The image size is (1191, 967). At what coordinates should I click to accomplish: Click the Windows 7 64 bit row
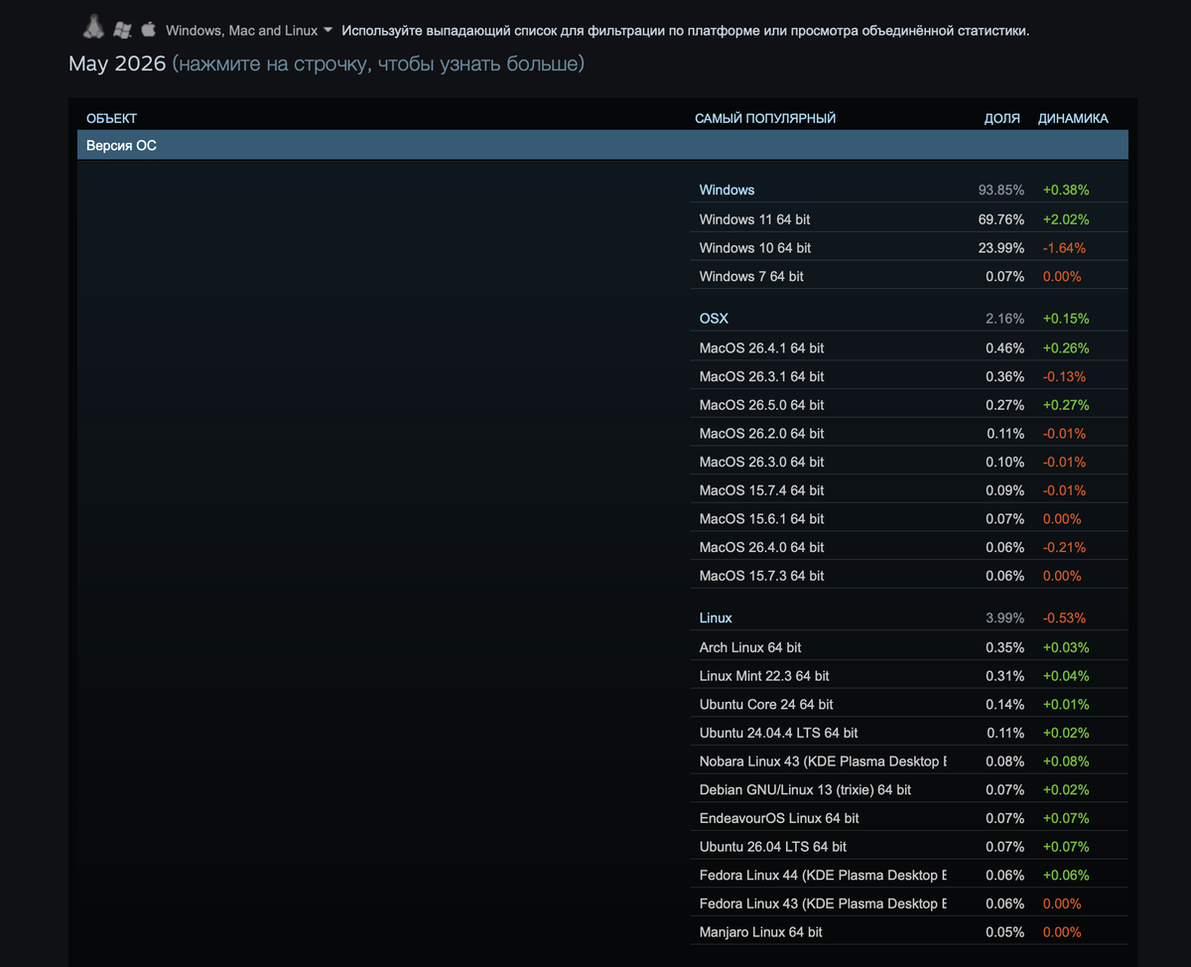point(909,276)
